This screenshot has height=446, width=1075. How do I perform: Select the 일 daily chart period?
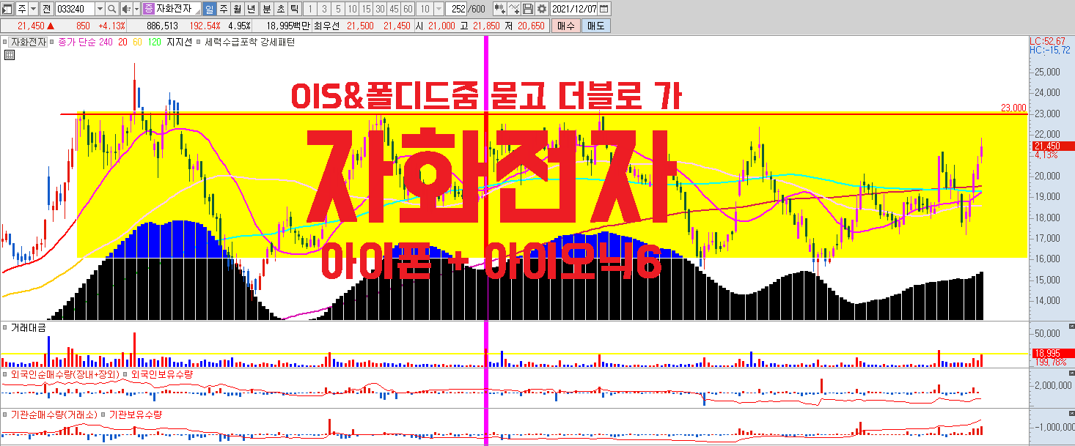210,9
